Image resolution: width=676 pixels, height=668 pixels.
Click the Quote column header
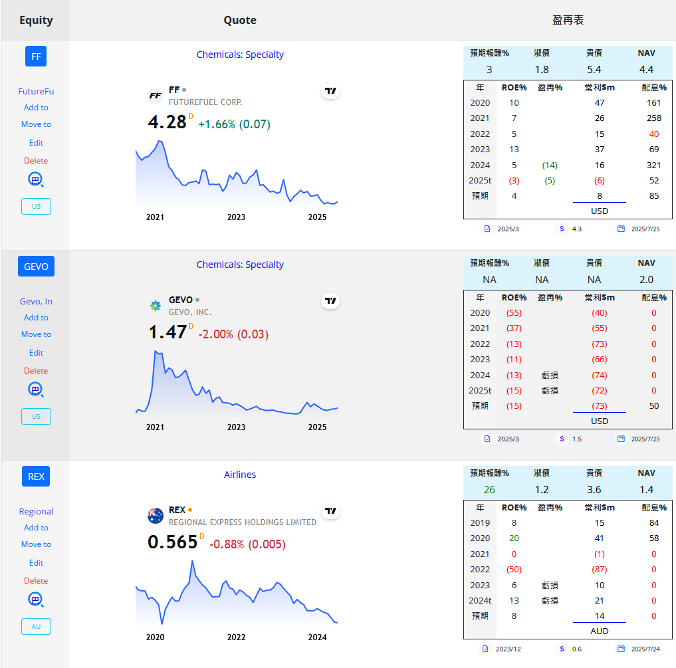(240, 20)
